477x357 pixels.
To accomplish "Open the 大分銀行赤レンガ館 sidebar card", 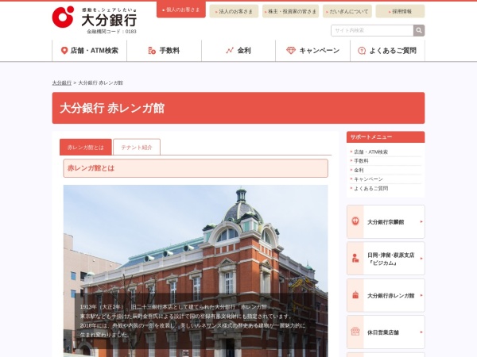I will click(386, 295).
